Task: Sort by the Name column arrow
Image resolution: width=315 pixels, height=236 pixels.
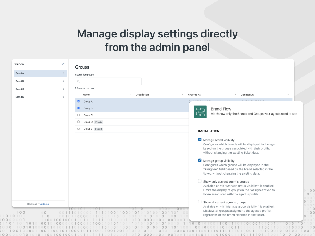Action: pyautogui.click(x=130, y=95)
